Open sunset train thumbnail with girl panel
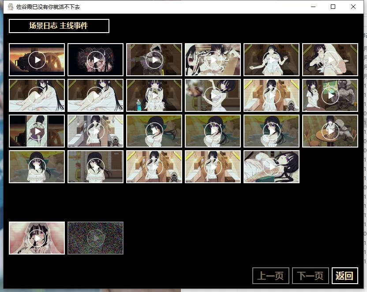This screenshot has height=292, width=367. (37, 131)
